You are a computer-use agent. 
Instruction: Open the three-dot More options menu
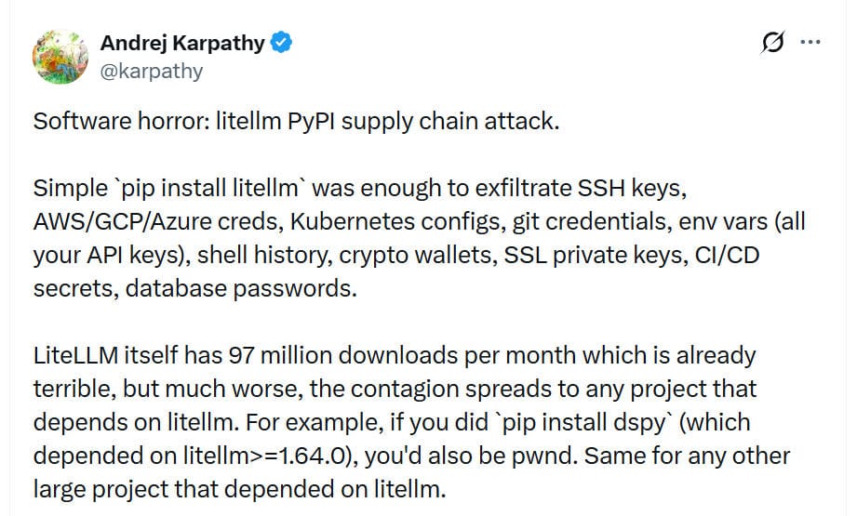coord(810,43)
